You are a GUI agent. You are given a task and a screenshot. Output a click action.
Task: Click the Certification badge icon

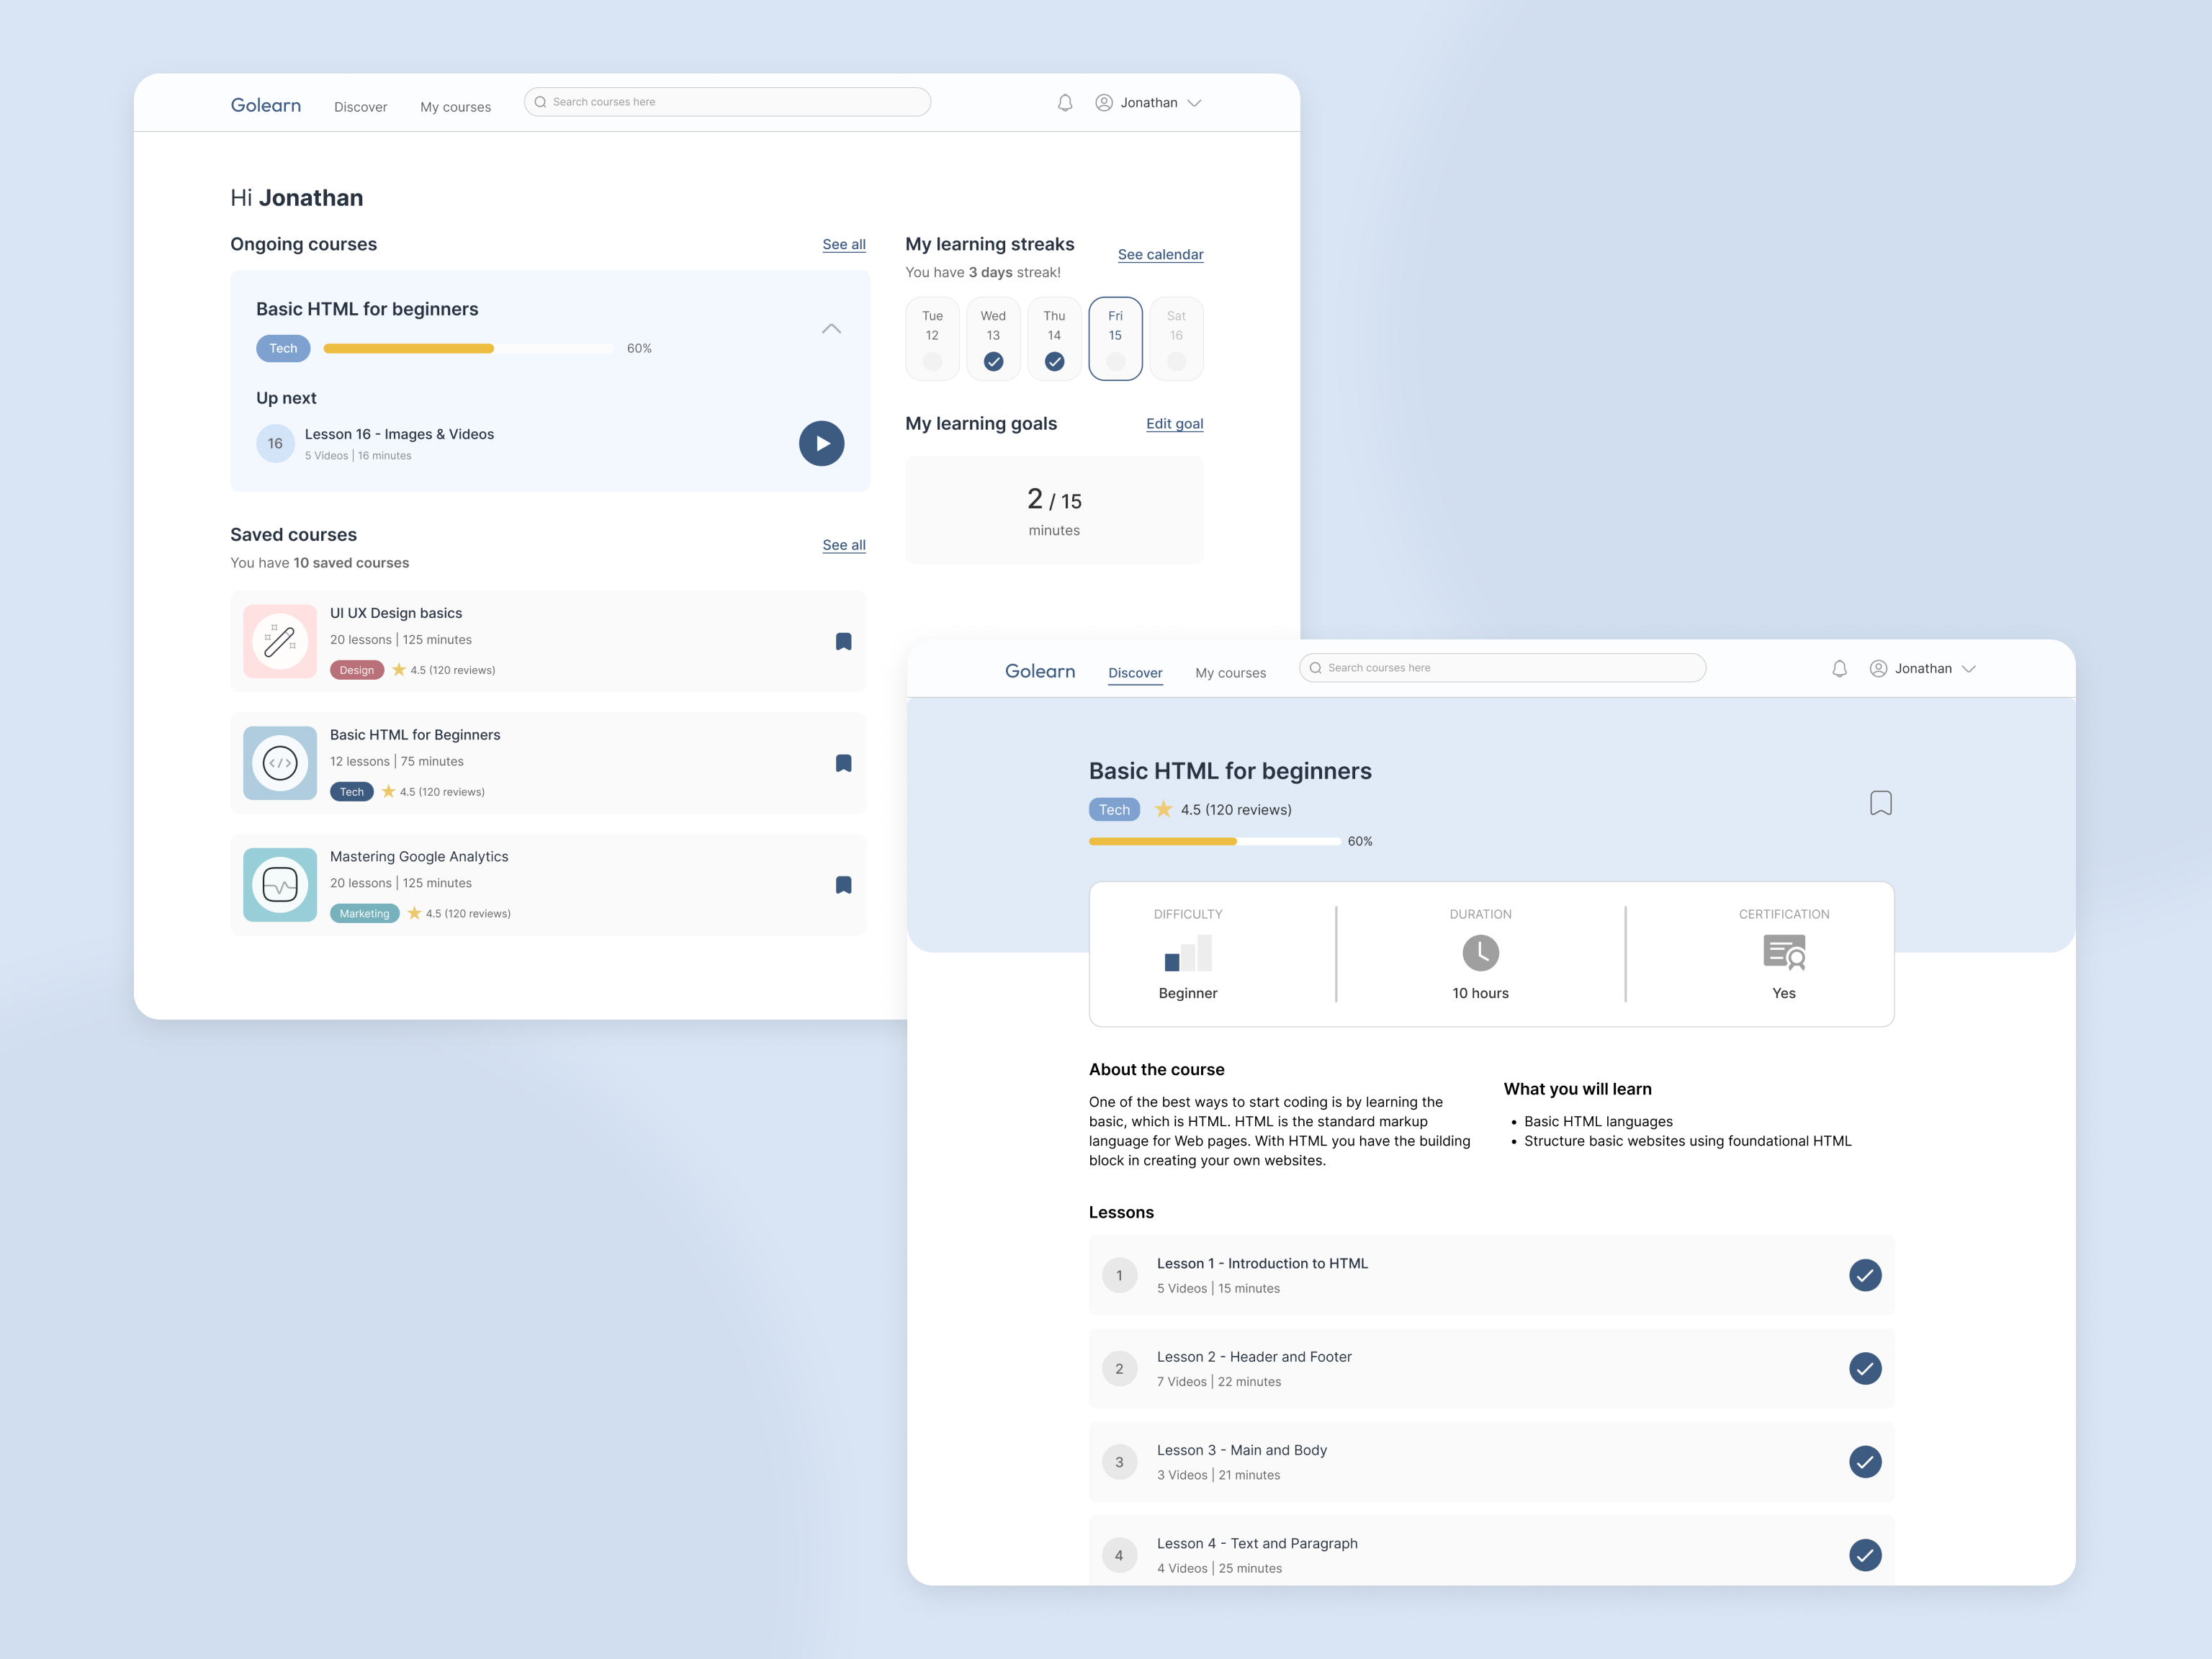(1784, 953)
